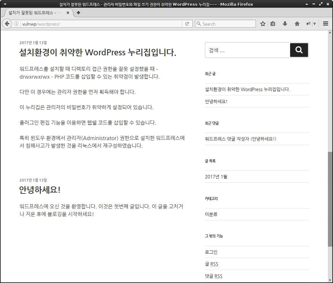
Task: Open category 미분류
Action: click(x=211, y=214)
